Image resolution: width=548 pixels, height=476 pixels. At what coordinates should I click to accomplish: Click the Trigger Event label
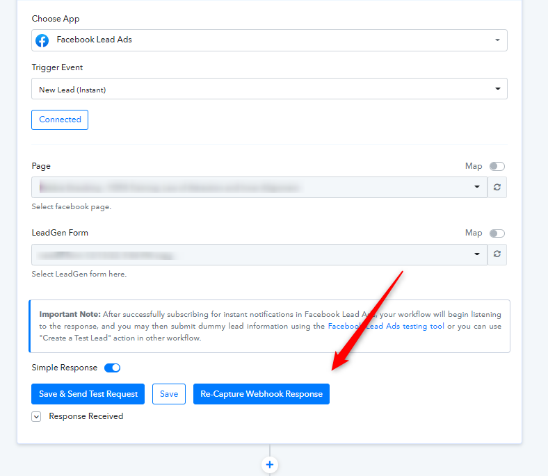[x=57, y=67]
